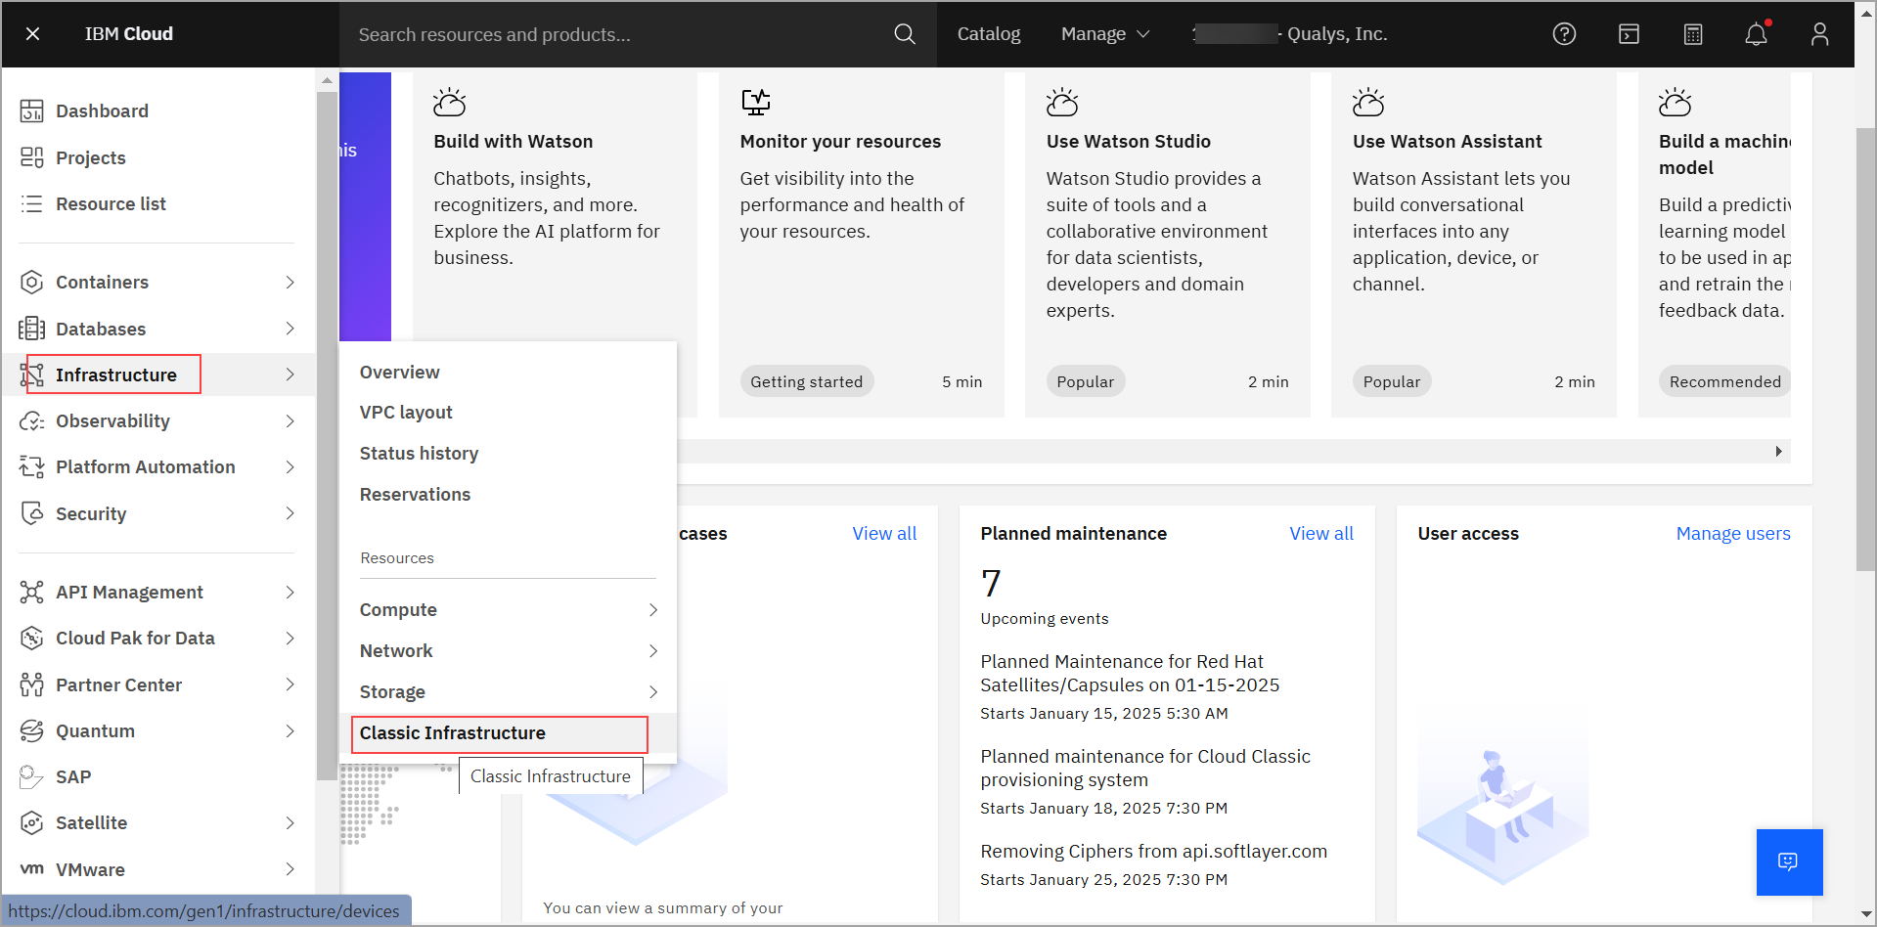The width and height of the screenshot is (1877, 927).
Task: Click the Dashboard icon in sidebar
Action: coord(32,111)
